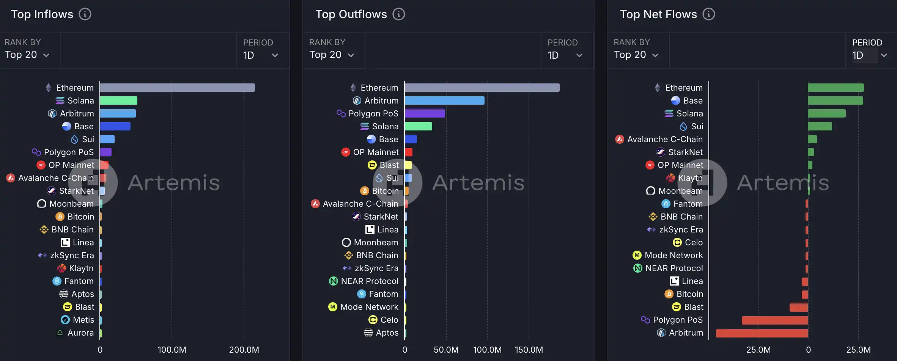Image resolution: width=897 pixels, height=361 pixels.
Task: Click the Ethereum bar in Top Inflows chart
Action: pyautogui.click(x=177, y=88)
